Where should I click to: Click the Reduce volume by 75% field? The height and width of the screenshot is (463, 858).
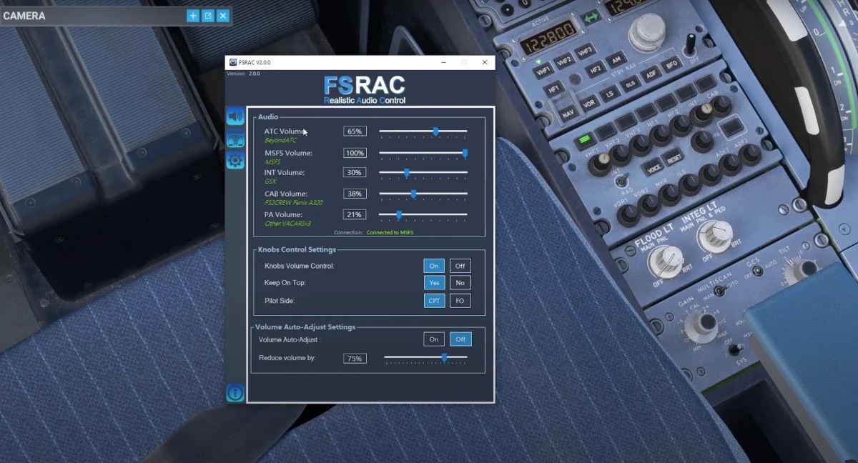355,358
